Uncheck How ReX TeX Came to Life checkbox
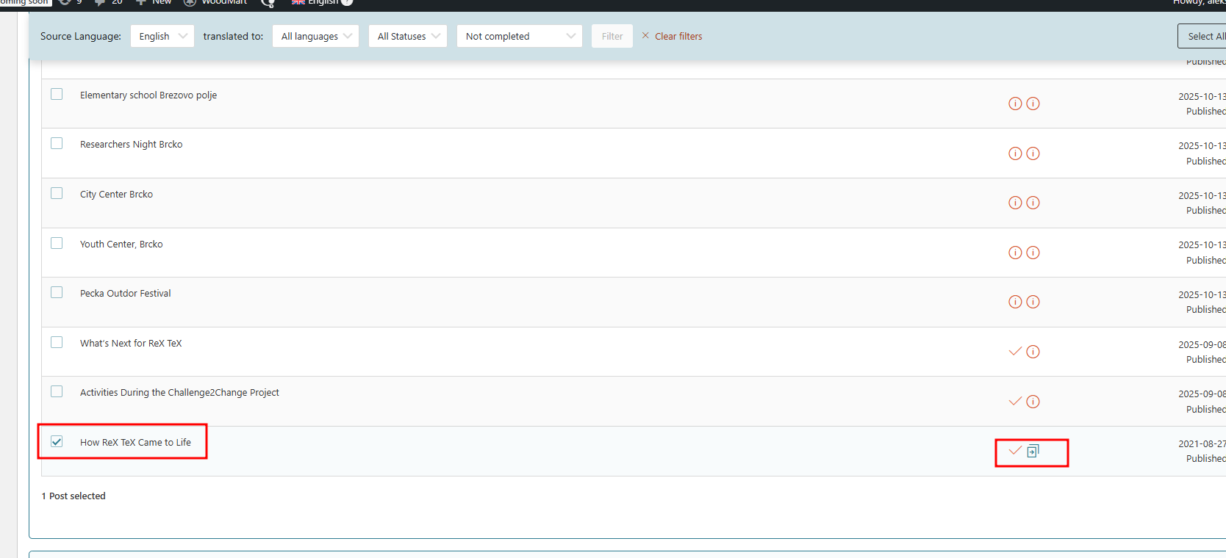Screen dimensions: 1226x558 (x=57, y=441)
